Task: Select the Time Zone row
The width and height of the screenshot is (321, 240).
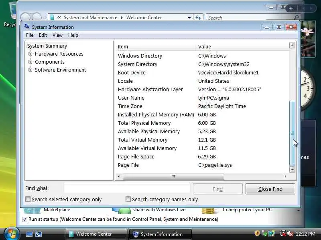Action: [x=202, y=106]
